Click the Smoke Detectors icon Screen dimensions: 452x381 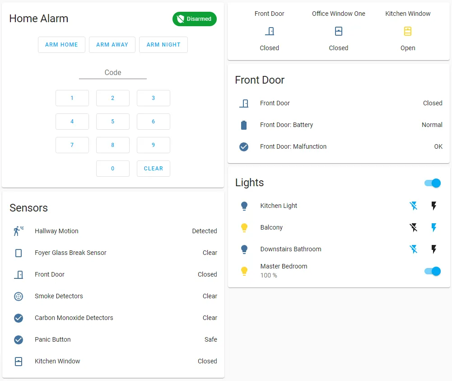point(19,296)
